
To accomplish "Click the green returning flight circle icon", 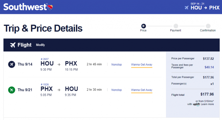I will point(12,90).
